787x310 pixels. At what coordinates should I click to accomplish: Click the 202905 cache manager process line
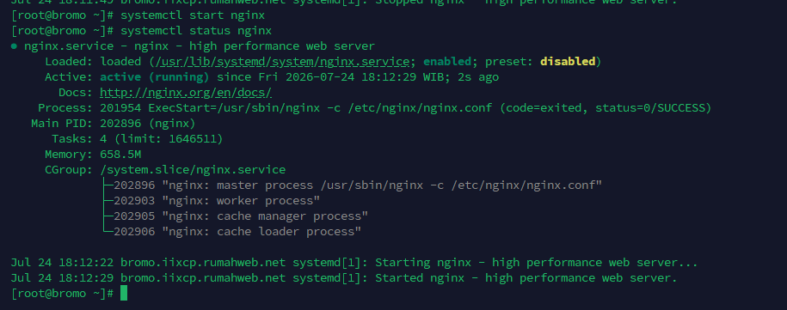(241, 216)
